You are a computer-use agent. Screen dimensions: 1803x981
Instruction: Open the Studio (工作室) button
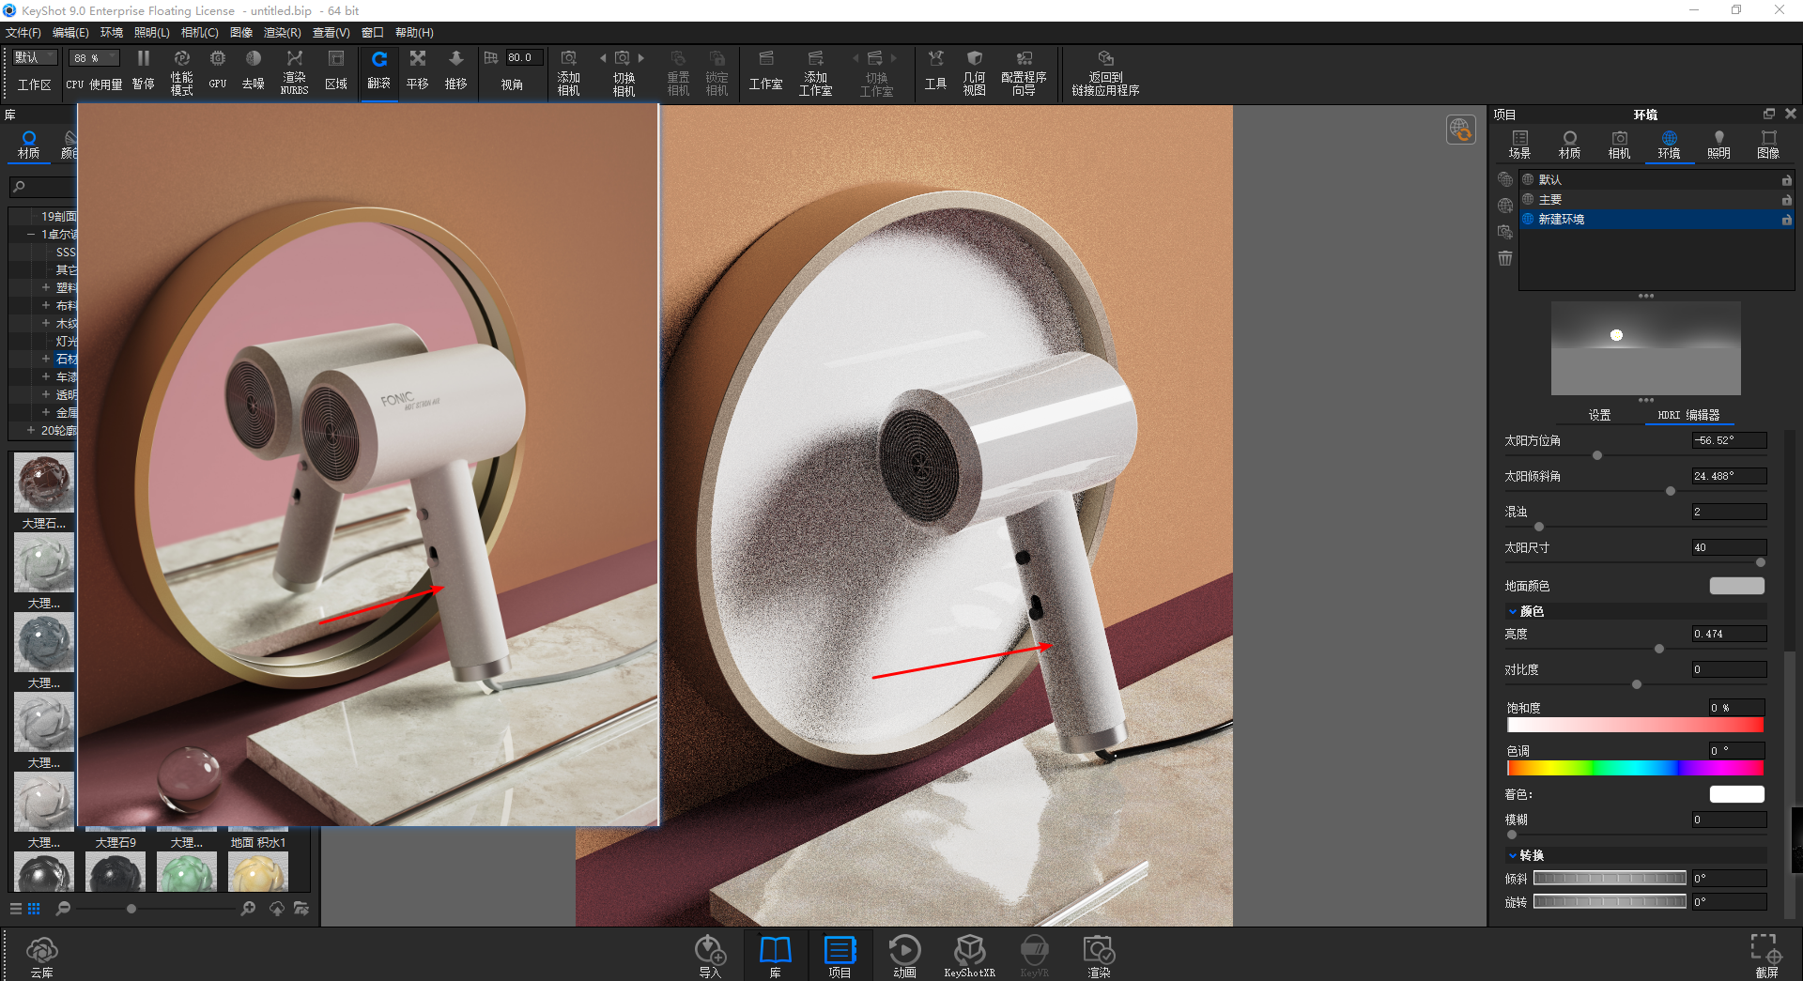point(765,70)
